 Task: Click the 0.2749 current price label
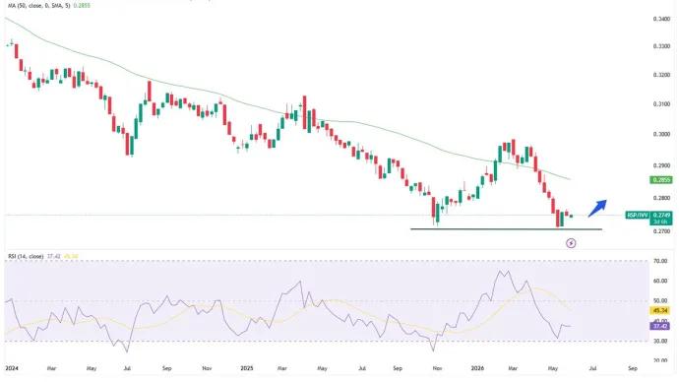pos(661,216)
